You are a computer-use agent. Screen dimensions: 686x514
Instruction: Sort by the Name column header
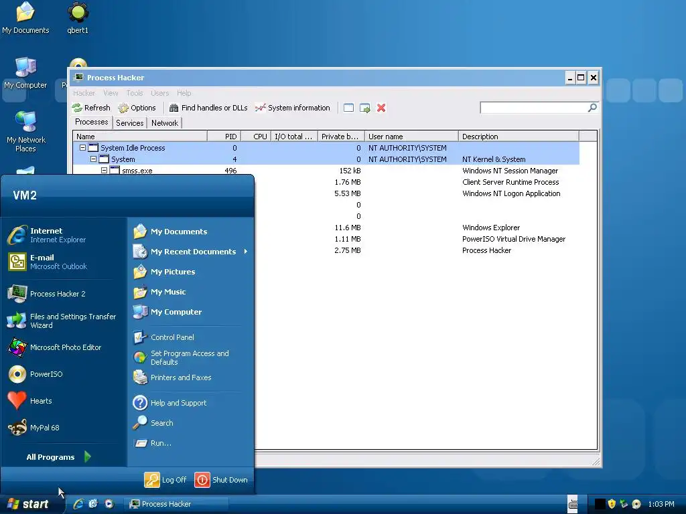coord(140,137)
